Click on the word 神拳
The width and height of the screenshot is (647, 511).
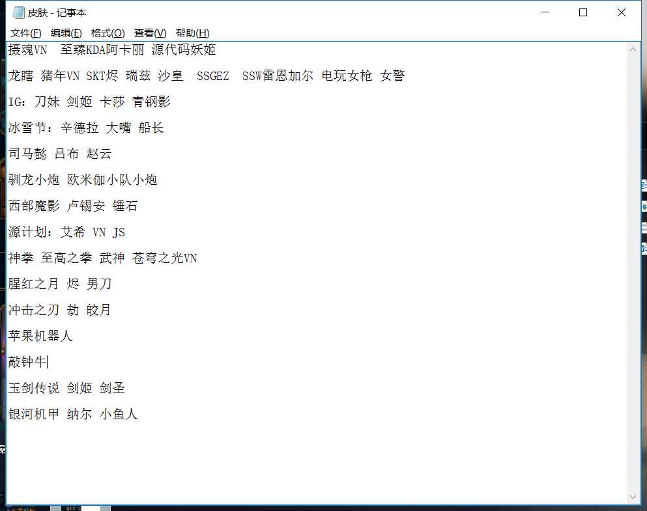point(21,258)
